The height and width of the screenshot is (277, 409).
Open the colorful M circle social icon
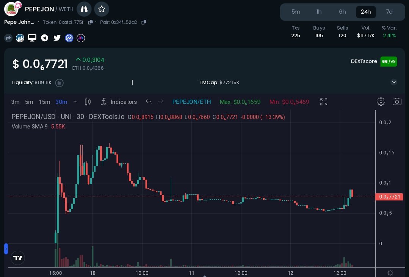point(81,38)
